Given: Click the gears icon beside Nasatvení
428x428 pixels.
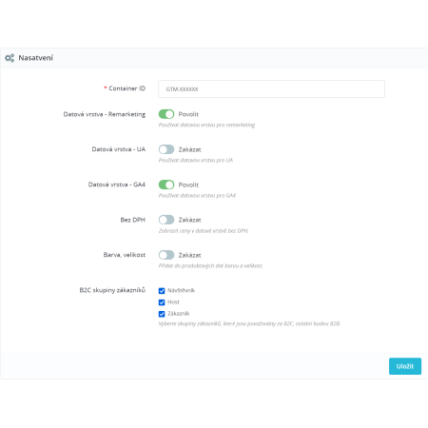Looking at the screenshot, I should click(x=10, y=58).
